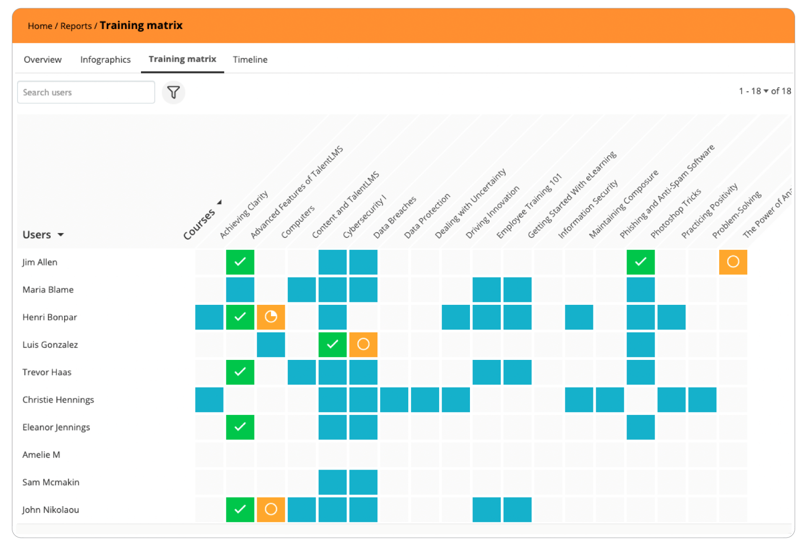
Task: Navigate to Reports breadcrumb link
Action: (76, 26)
